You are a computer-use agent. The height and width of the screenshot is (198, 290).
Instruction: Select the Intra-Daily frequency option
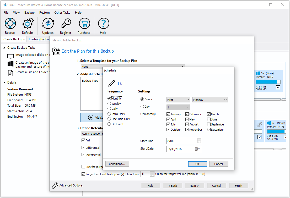(x=116, y=114)
